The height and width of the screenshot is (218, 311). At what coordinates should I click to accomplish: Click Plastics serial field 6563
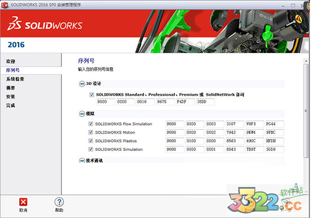[x=235, y=141]
